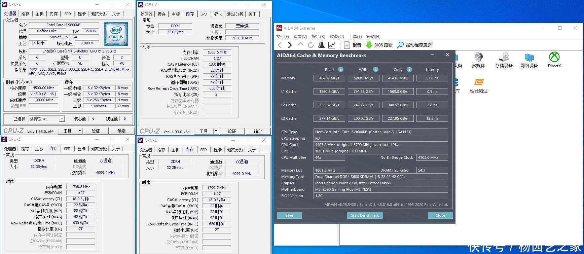The height and width of the screenshot is (254, 584).
Task: Switch to 处理器 tab in 1800.5 MHz CPU-Z window
Action: click(146, 14)
